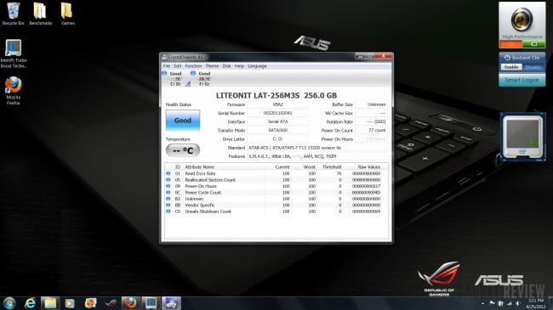553x310 pixels.
Task: Click the Intel Turbo Boost taskbar icon
Action: (x=151, y=303)
